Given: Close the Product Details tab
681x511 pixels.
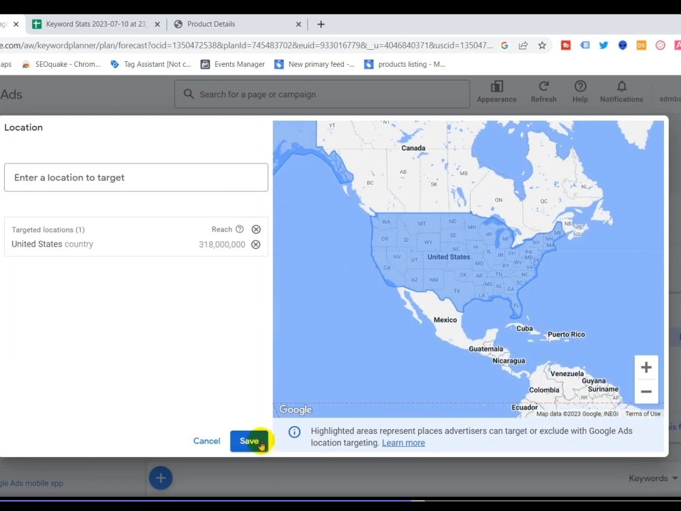Looking at the screenshot, I should pos(298,25).
